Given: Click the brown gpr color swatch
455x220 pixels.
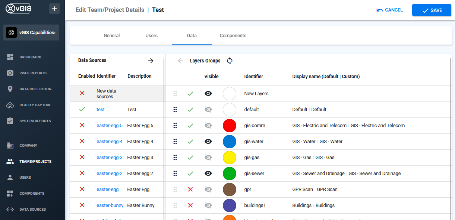Looking at the screenshot, I should click(230, 190).
